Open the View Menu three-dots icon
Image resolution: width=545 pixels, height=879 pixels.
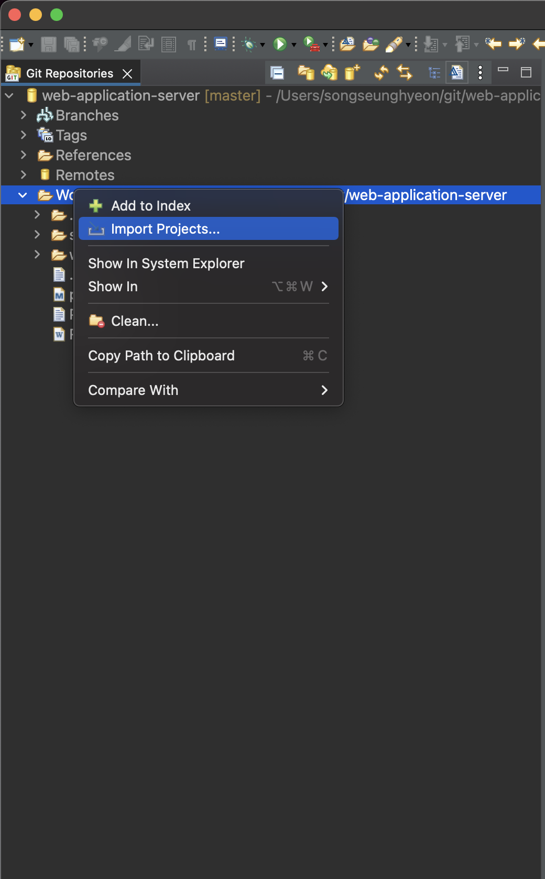[x=480, y=73]
